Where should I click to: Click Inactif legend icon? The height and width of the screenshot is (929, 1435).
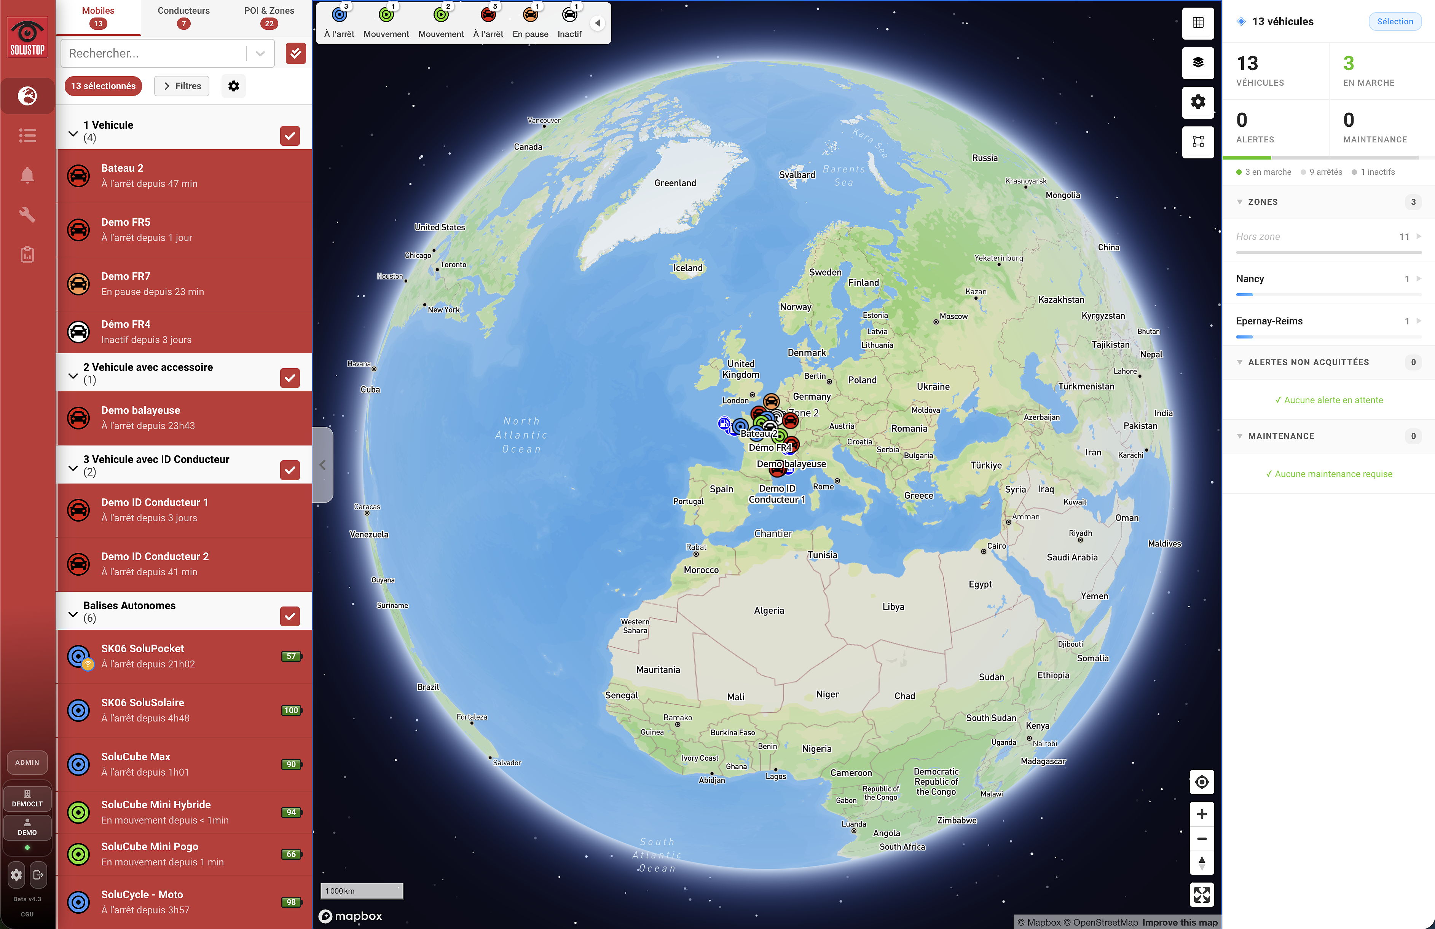(569, 14)
